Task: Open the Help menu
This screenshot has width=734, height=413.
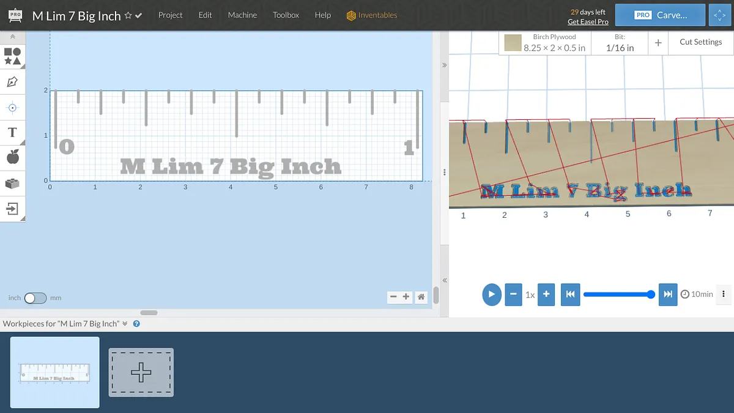Action: 323,15
